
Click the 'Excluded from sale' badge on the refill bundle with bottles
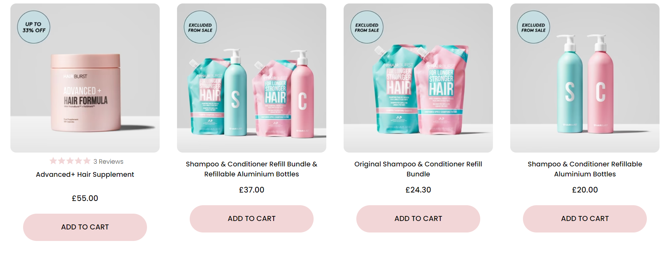click(200, 27)
